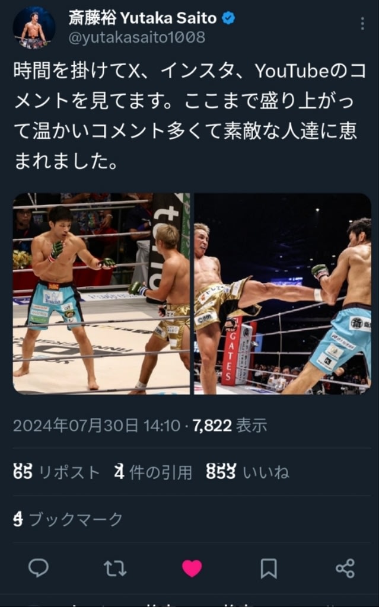Tap the ブックマーク count row
The image size is (379, 607).
tap(68, 519)
